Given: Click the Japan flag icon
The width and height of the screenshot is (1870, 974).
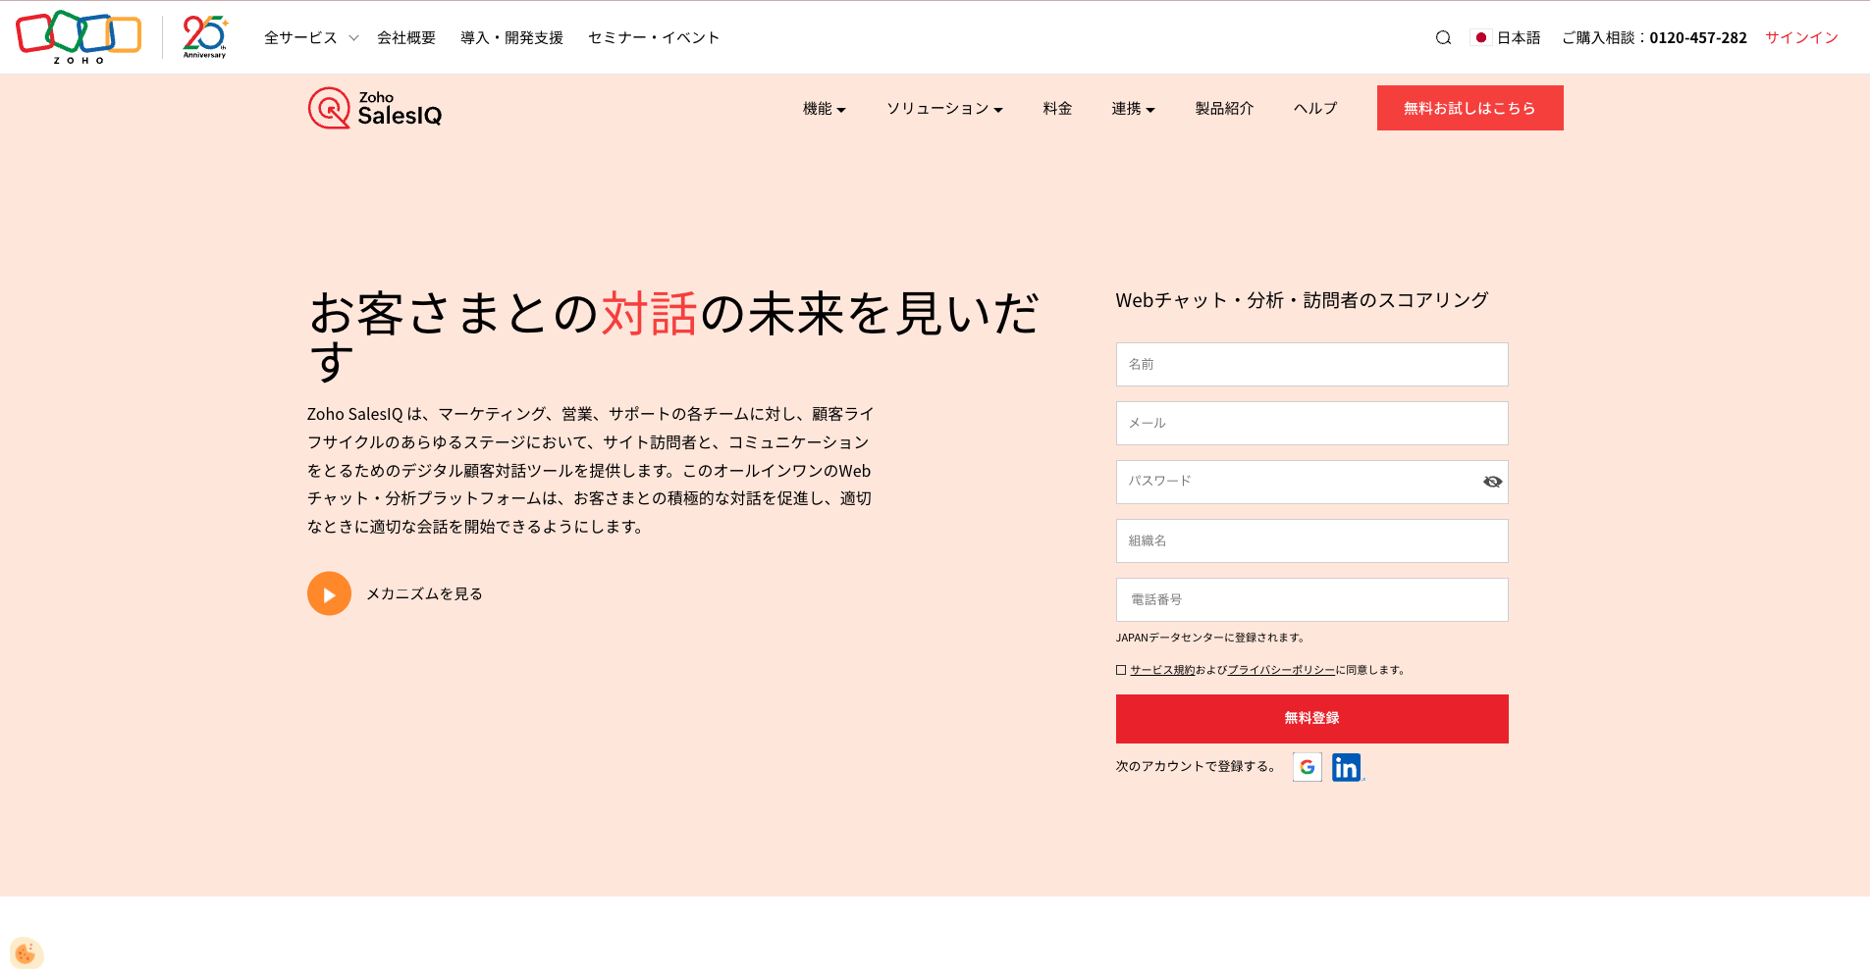Looking at the screenshot, I should [1481, 38].
